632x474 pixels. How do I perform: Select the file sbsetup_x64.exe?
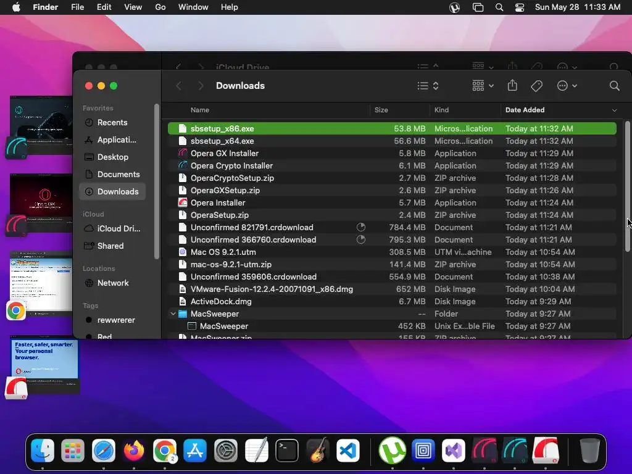coord(392,141)
